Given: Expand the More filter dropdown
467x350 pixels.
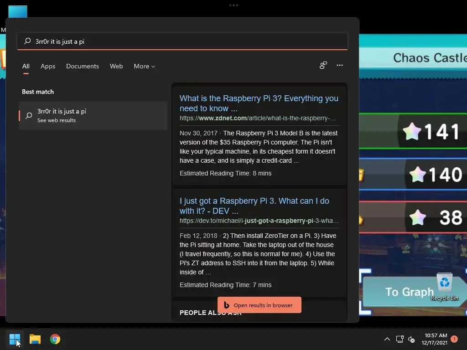Looking at the screenshot, I should click(x=144, y=66).
